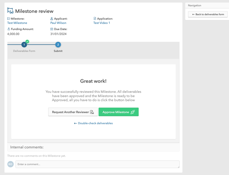Click the Milestone review header icon

click(10, 11)
